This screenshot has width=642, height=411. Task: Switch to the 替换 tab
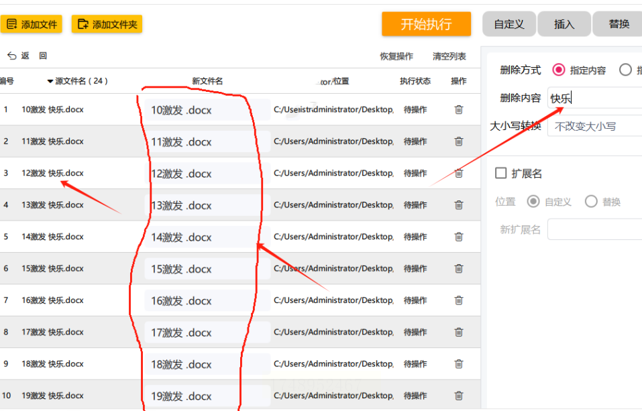(619, 24)
